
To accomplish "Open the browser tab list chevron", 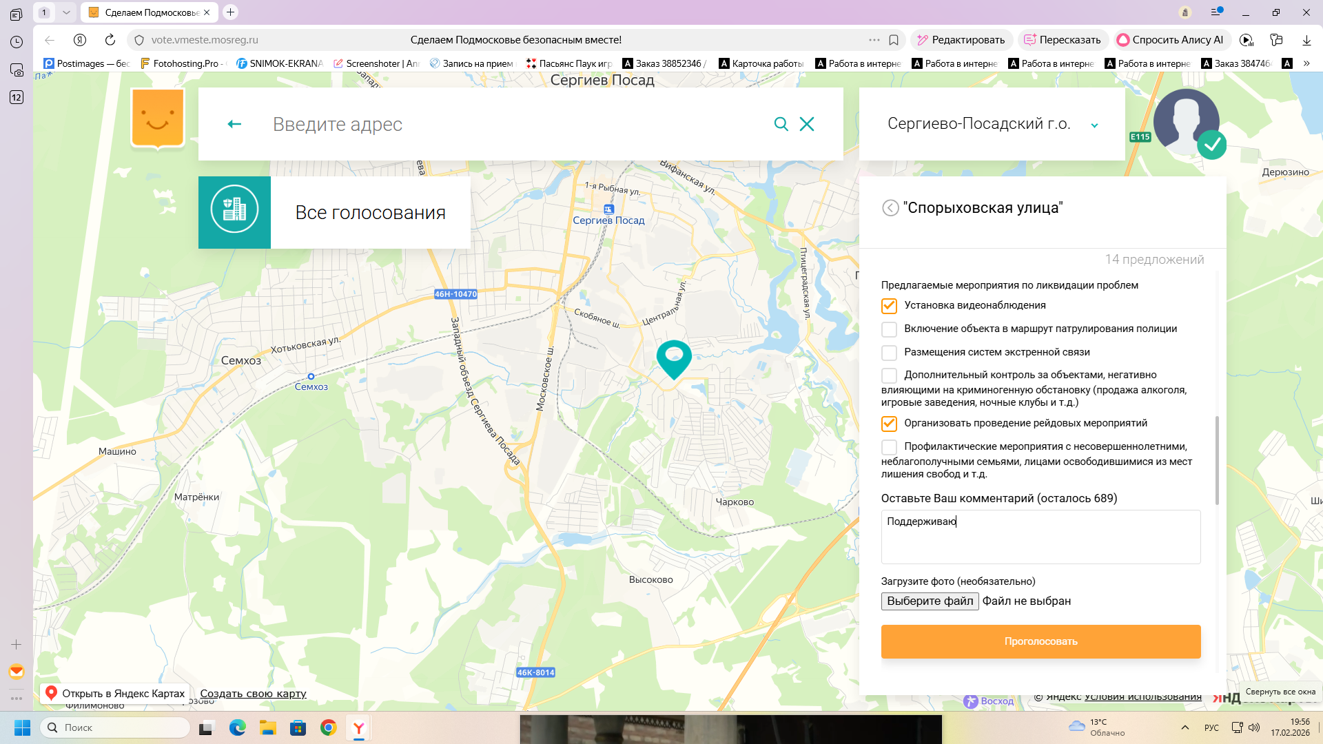I will click(x=66, y=12).
